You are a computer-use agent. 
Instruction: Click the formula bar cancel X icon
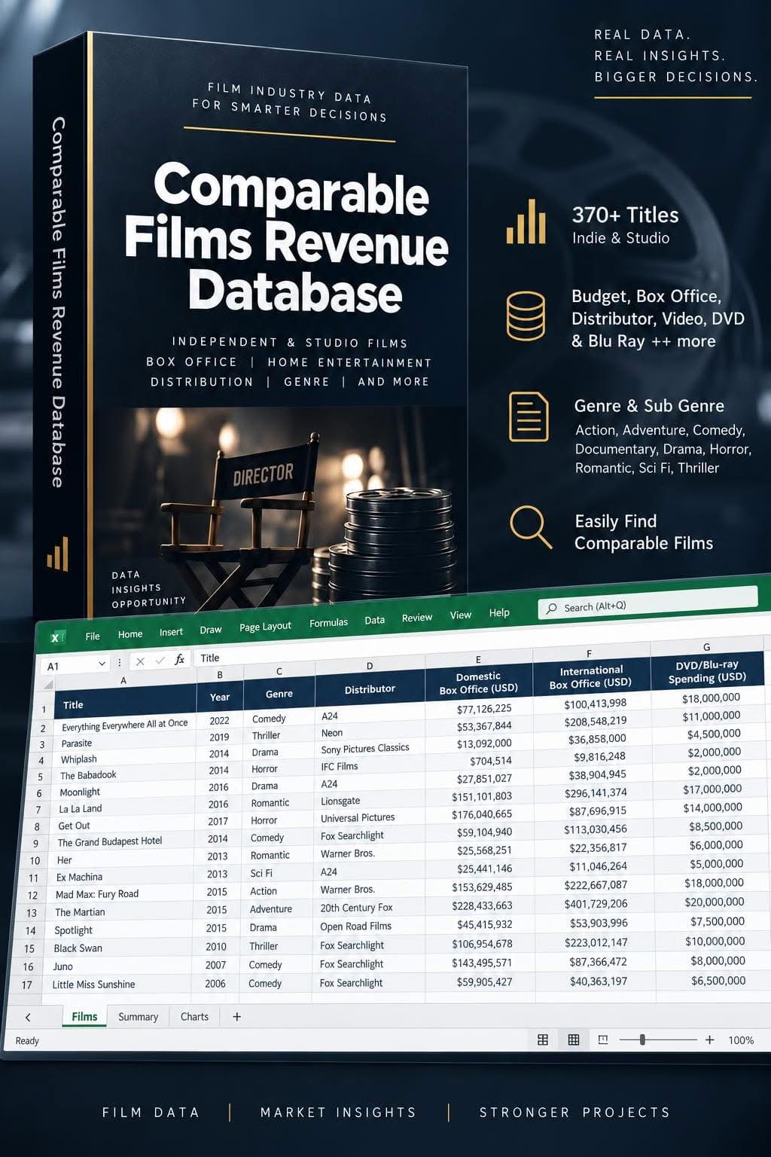[x=140, y=661]
